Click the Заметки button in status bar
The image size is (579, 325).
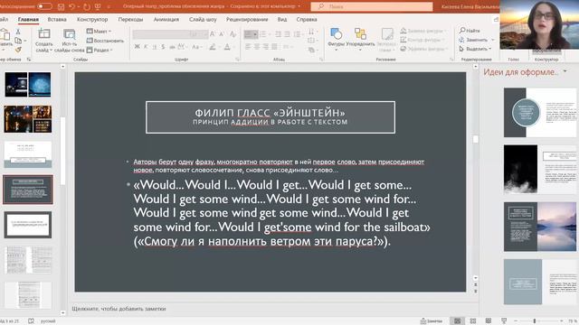coord(432,321)
